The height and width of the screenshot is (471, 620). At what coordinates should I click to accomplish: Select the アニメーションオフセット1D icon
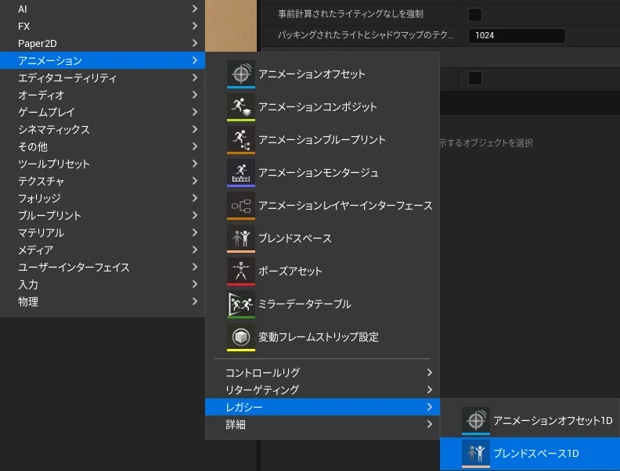[x=475, y=421]
